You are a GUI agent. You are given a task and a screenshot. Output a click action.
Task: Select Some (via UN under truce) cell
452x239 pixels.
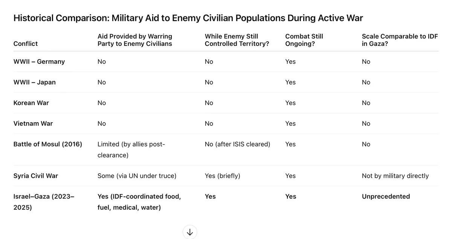click(137, 176)
